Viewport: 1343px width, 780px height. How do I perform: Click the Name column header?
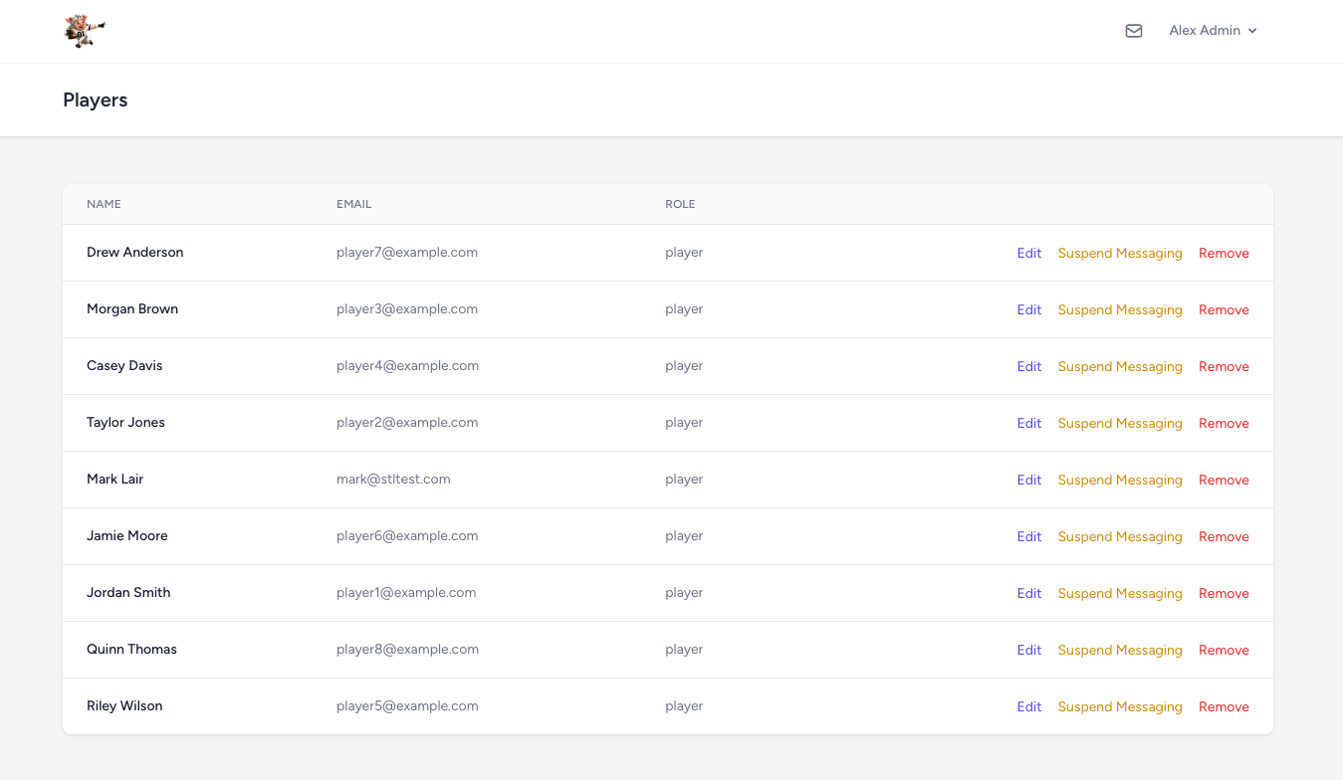click(x=104, y=204)
